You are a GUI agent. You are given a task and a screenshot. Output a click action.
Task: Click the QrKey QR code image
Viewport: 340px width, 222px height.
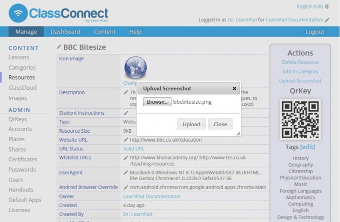pos(300,120)
